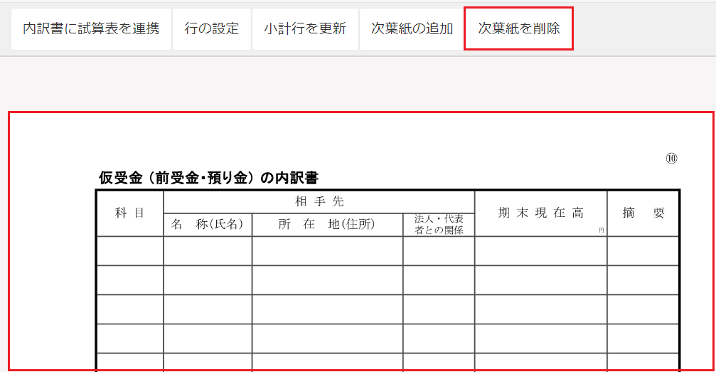This screenshot has width=716, height=372.
Task: Click first row cell under 期末現在高
Action: coord(541,251)
